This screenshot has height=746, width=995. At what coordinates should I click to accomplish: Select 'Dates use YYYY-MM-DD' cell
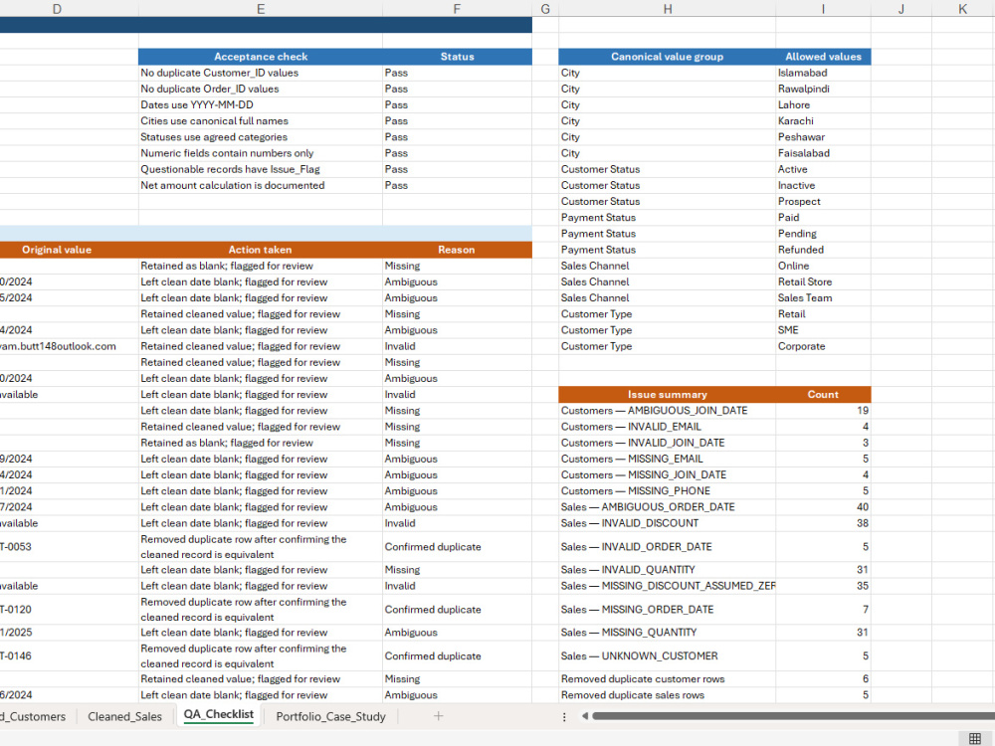coord(260,104)
